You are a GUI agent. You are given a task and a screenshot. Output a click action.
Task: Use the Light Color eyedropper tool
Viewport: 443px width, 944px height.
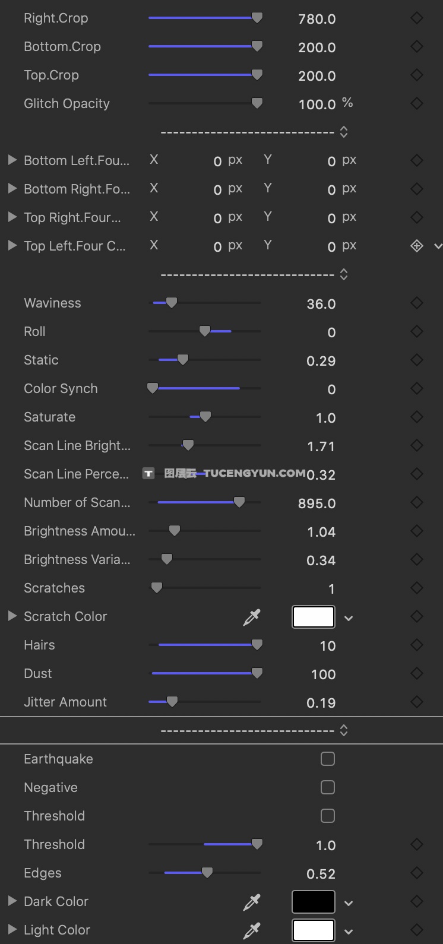click(x=252, y=931)
